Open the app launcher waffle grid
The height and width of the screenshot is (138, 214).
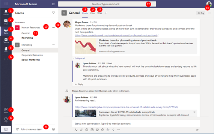[6, 4]
